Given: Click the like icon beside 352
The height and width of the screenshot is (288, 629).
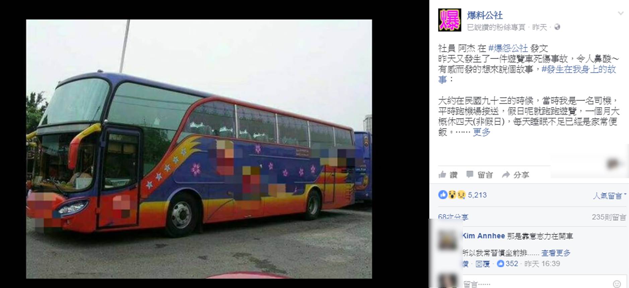Looking at the screenshot, I should (500, 264).
